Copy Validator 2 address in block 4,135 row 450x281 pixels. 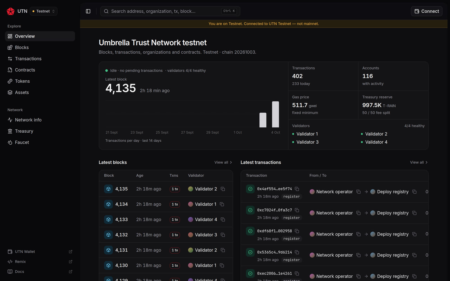[223, 189]
